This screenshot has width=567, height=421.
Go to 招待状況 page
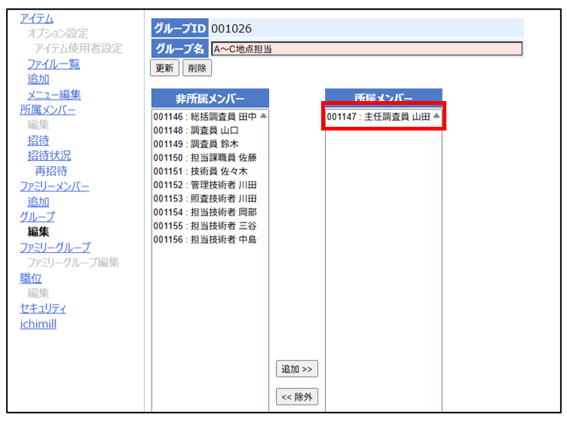[49, 156]
